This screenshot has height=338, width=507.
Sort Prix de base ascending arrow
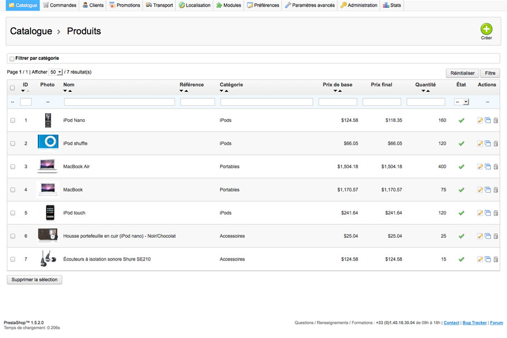(x=340, y=91)
